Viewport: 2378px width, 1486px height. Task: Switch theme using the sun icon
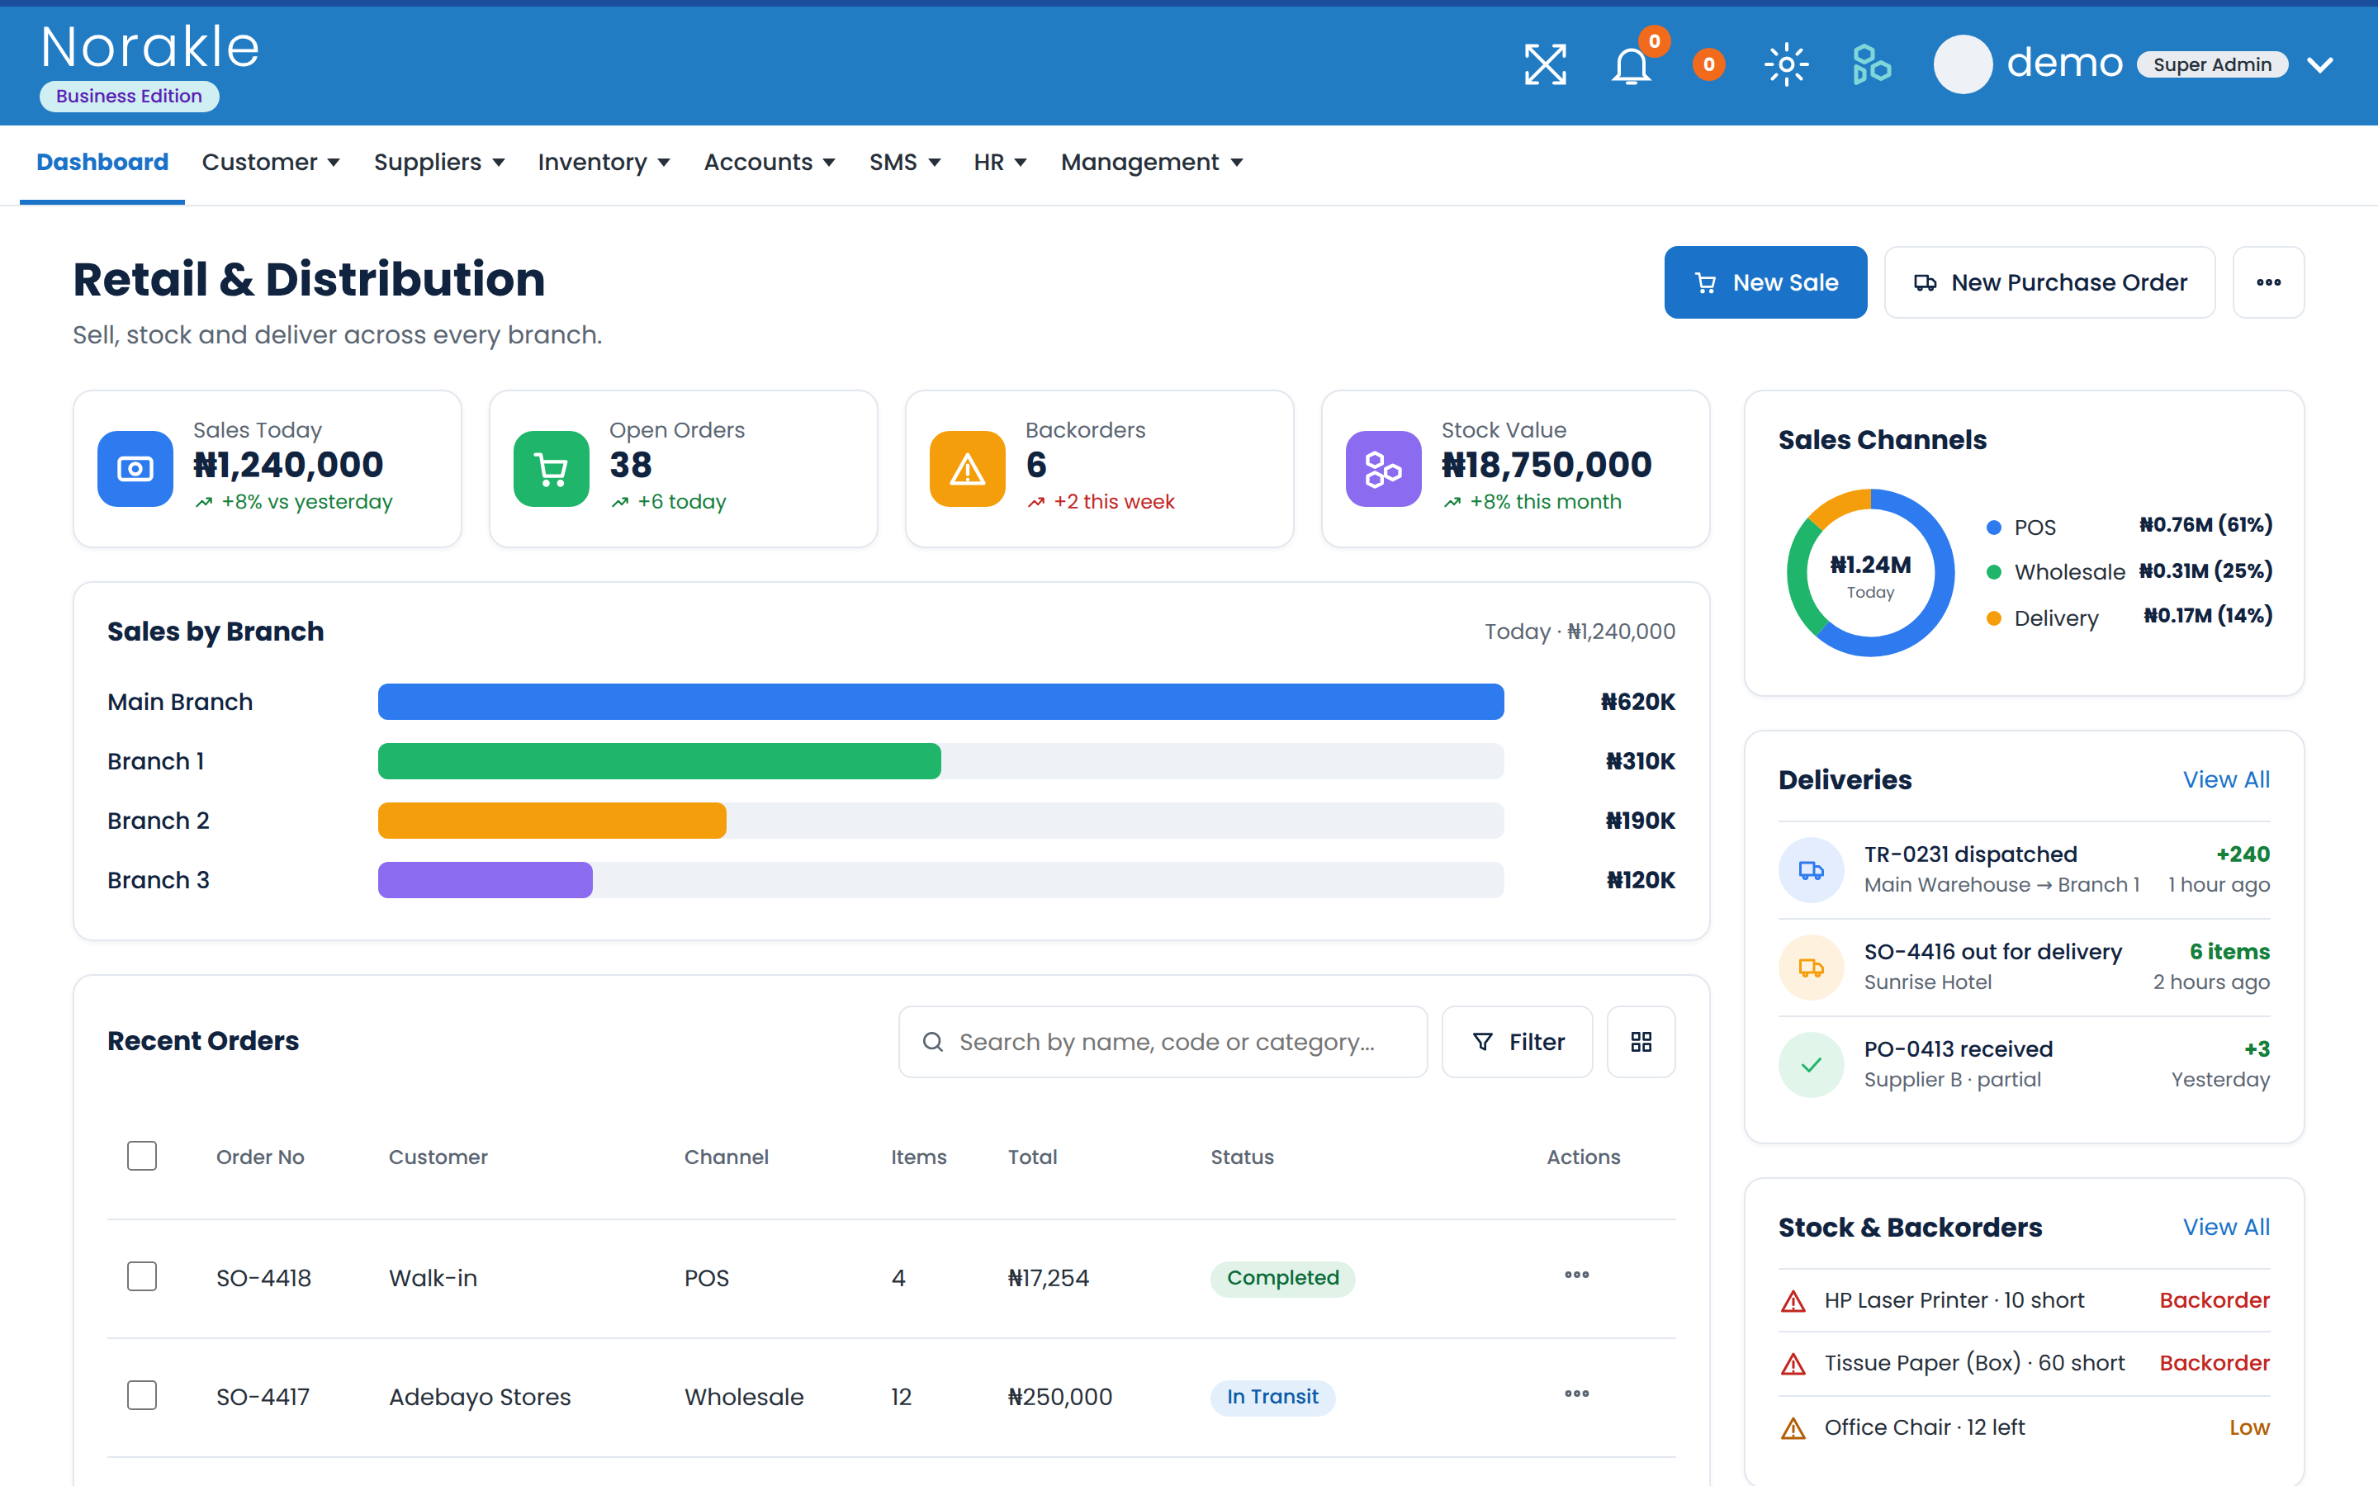(1787, 65)
